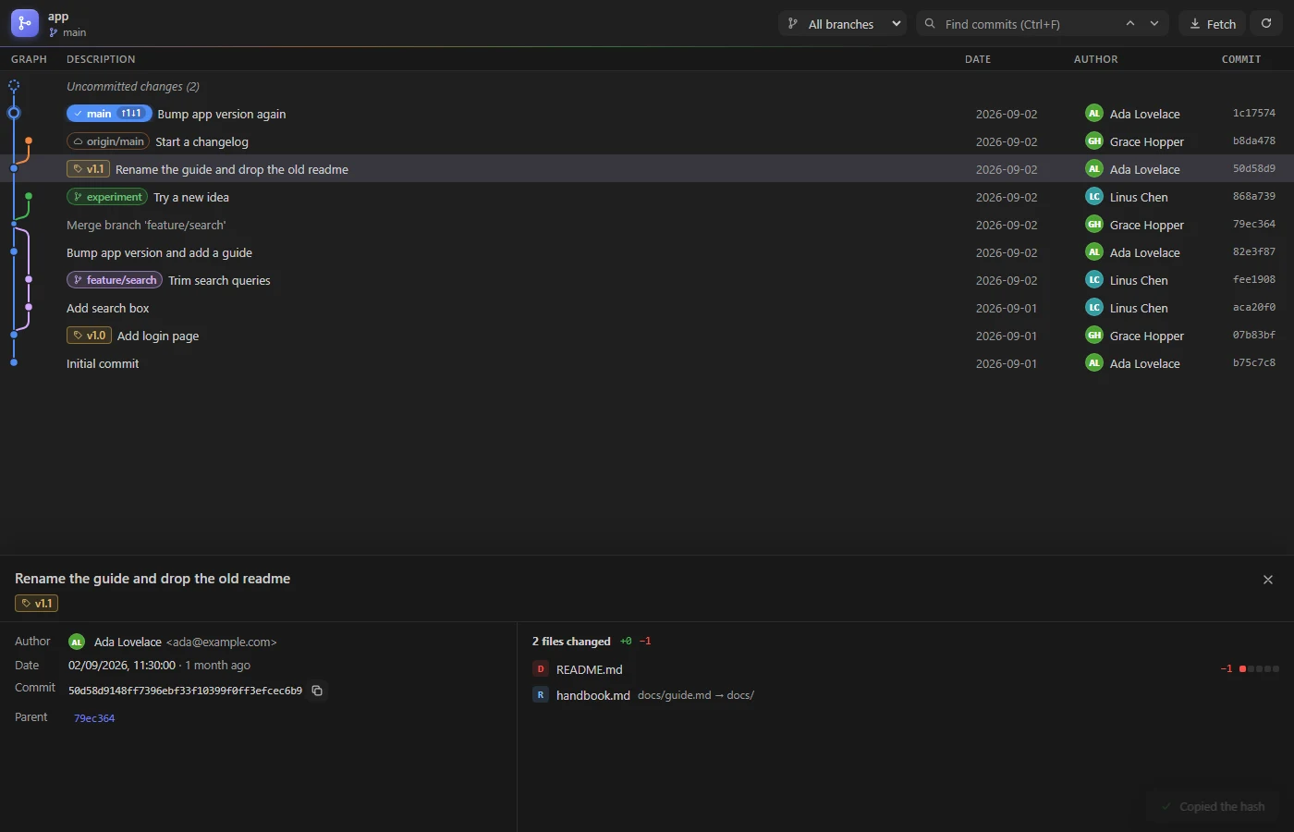
Task: Click the renamed status badge beside handbook.md
Action: pos(541,695)
